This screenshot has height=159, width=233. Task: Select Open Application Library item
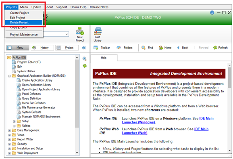[36, 85]
